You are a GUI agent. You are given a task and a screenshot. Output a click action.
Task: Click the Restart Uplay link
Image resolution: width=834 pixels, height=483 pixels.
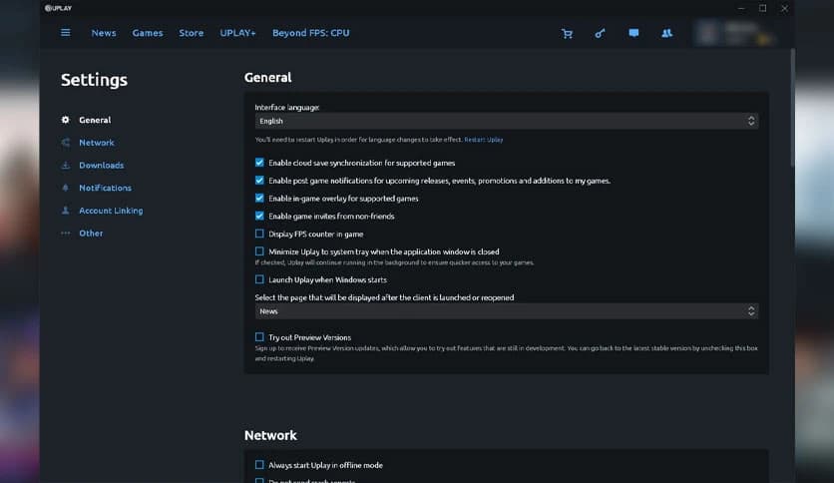click(484, 140)
